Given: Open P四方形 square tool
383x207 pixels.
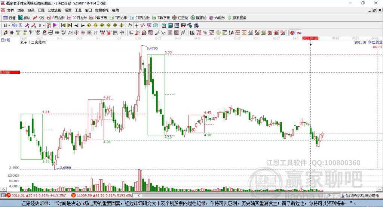Looking at the screenshot, I should click(56, 18).
